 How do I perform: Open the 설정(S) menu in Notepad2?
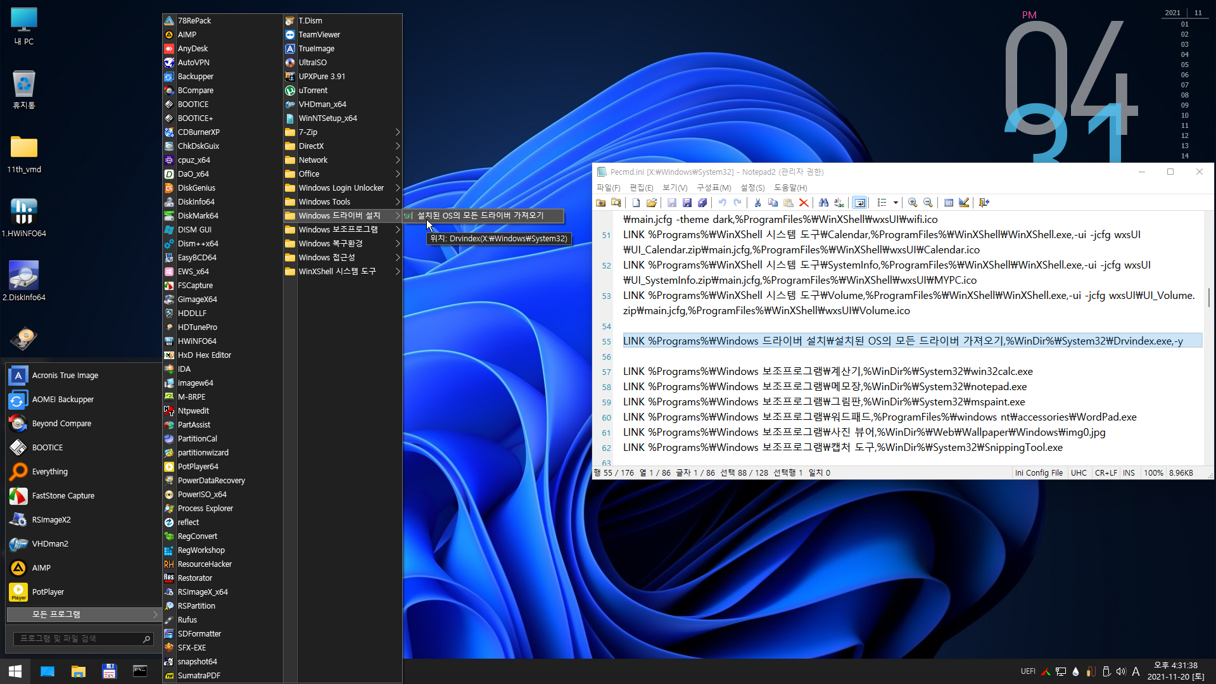[x=752, y=187]
